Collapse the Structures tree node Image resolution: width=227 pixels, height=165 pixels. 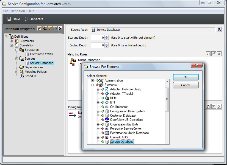(x=17, y=50)
